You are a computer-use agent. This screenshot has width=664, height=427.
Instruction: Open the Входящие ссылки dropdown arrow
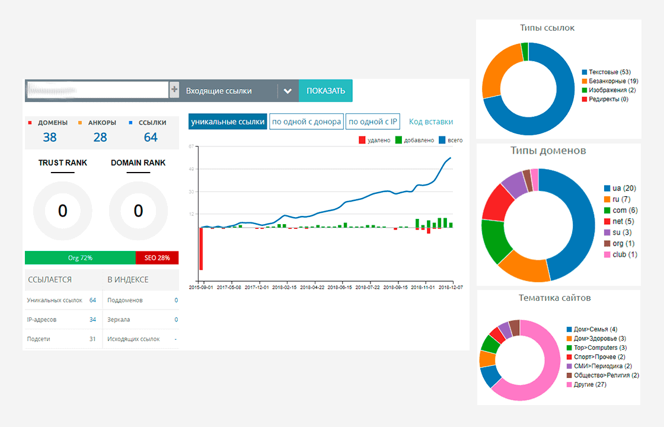click(288, 91)
